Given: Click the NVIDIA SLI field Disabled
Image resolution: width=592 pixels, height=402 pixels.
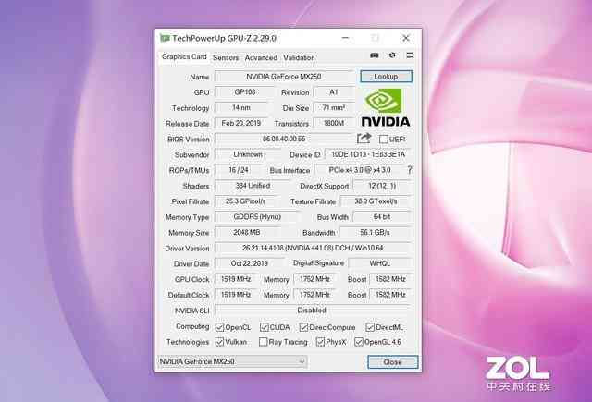Looking at the screenshot, I should (313, 311).
